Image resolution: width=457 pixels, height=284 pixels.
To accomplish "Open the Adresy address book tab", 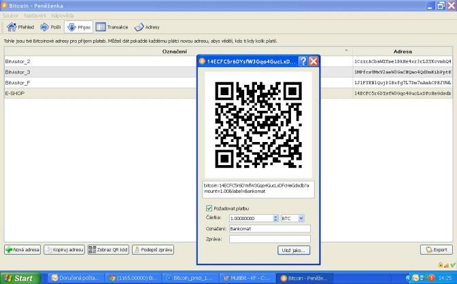I will [147, 27].
